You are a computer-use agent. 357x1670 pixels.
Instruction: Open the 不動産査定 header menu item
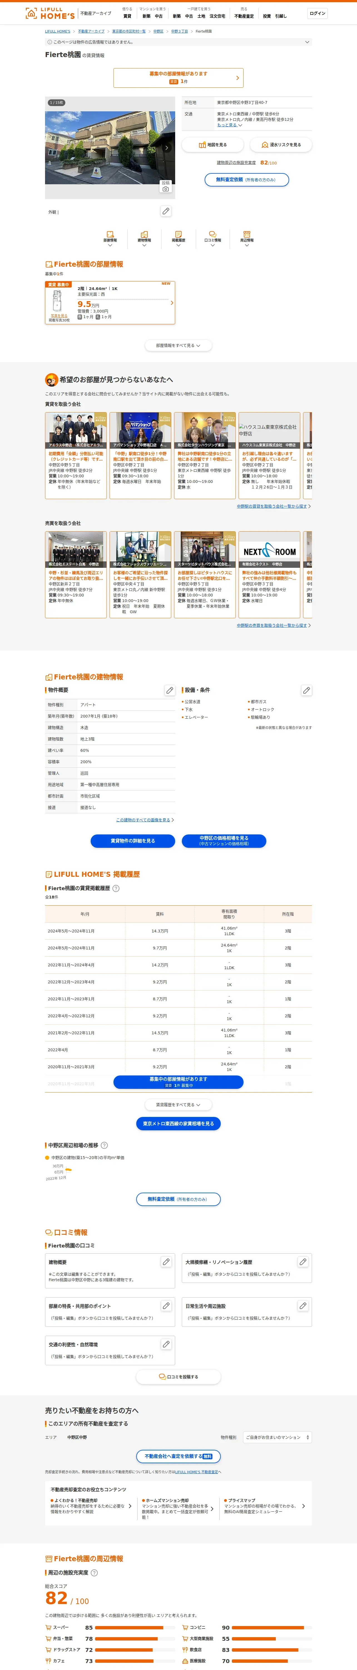pos(244,16)
